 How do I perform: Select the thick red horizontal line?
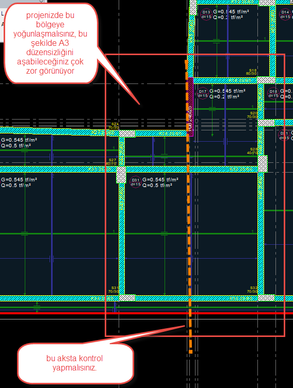point(146,313)
